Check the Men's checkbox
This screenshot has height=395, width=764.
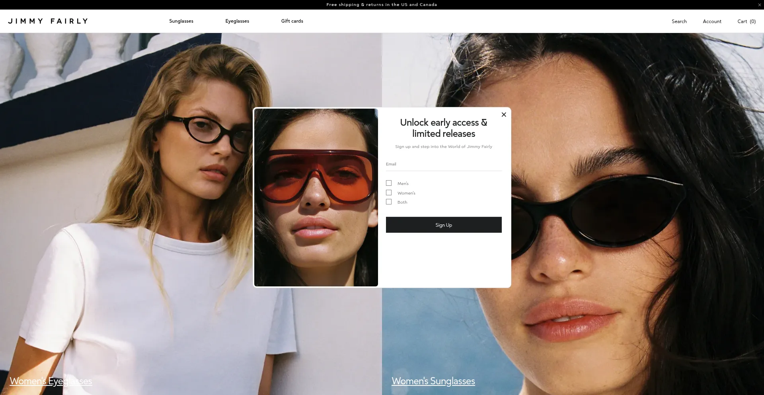(x=389, y=183)
